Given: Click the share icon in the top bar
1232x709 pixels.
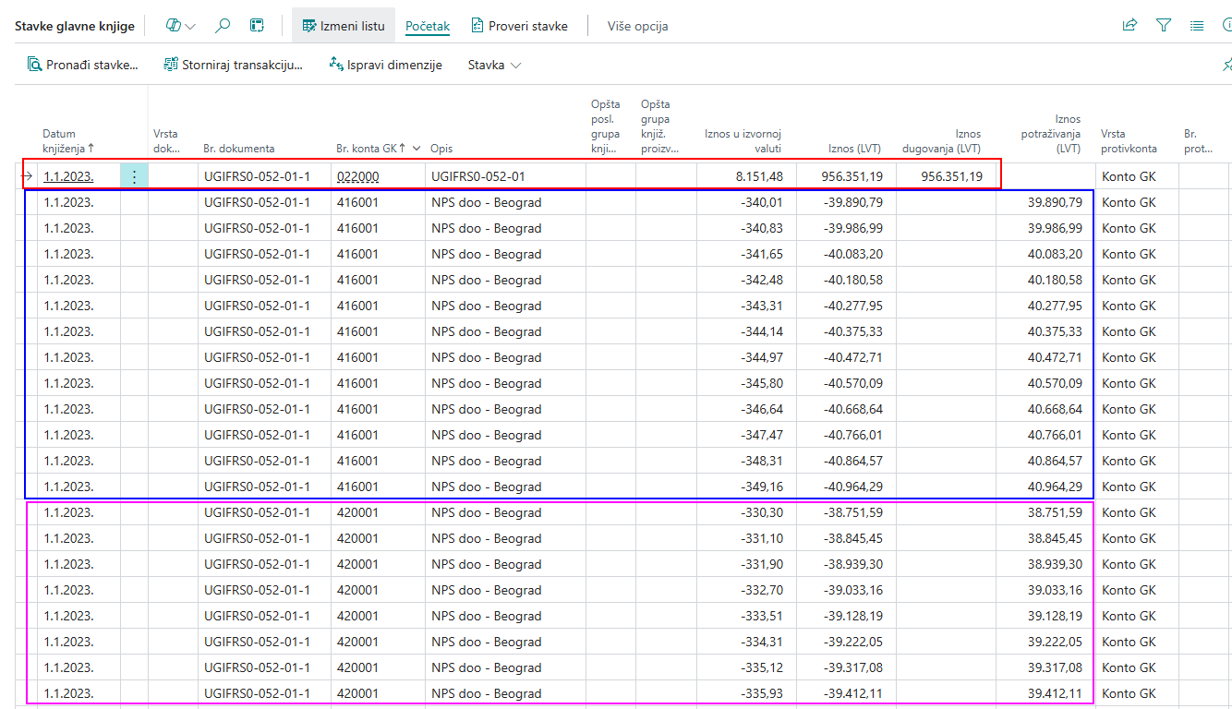Looking at the screenshot, I should [x=1129, y=26].
